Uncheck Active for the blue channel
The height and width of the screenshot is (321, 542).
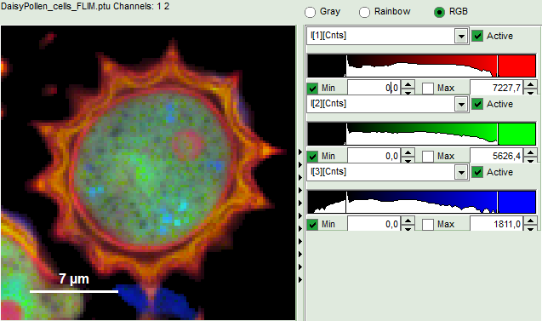click(477, 172)
